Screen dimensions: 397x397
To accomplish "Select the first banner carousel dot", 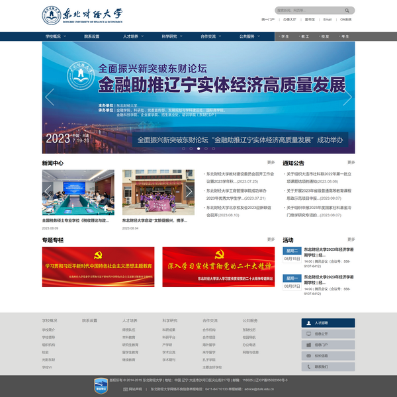I will point(183,148).
